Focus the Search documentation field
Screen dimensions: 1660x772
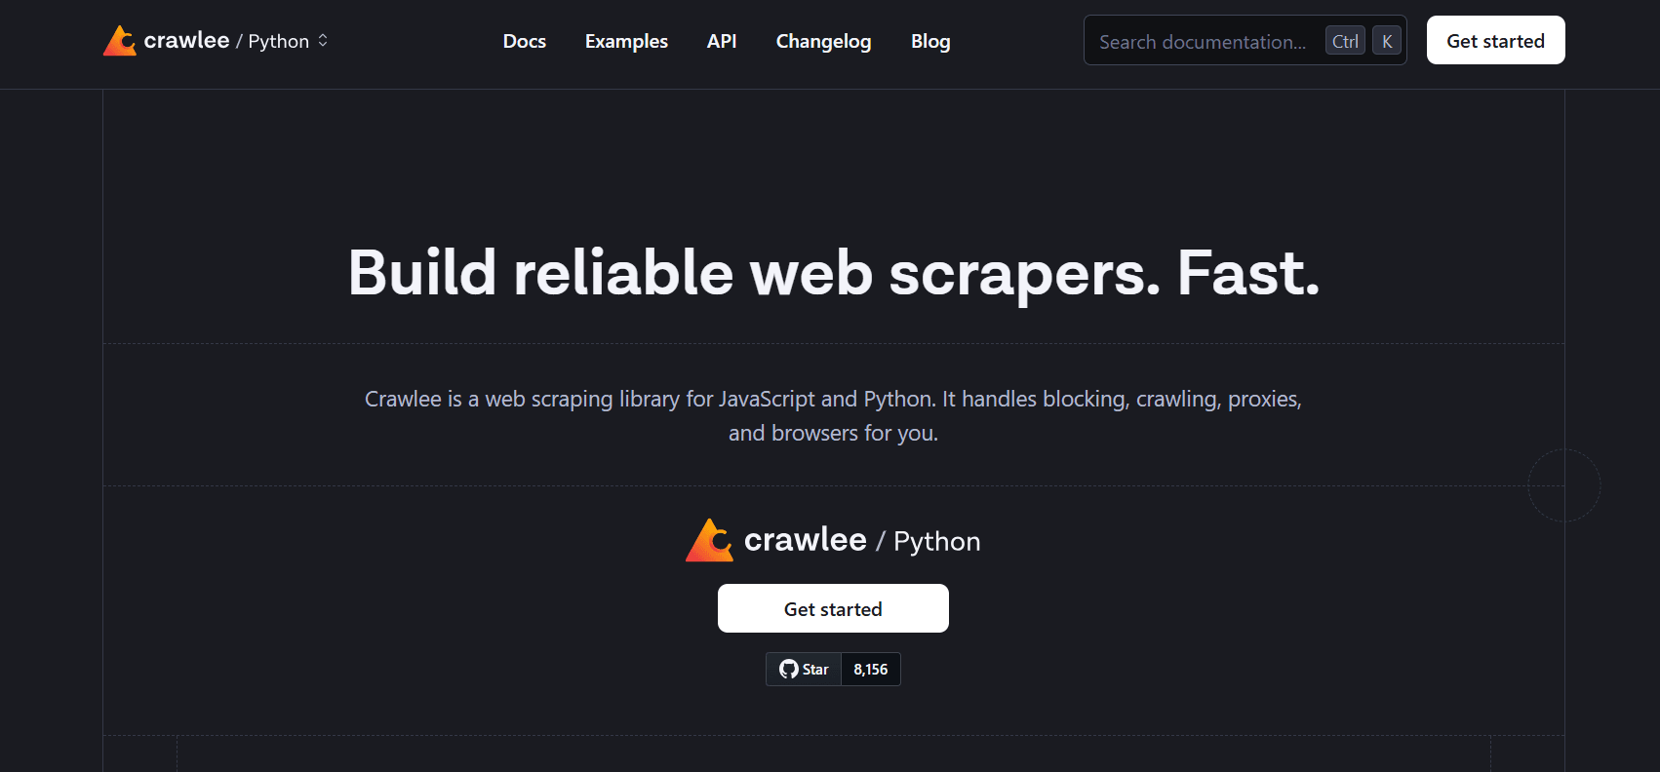(x=1245, y=41)
